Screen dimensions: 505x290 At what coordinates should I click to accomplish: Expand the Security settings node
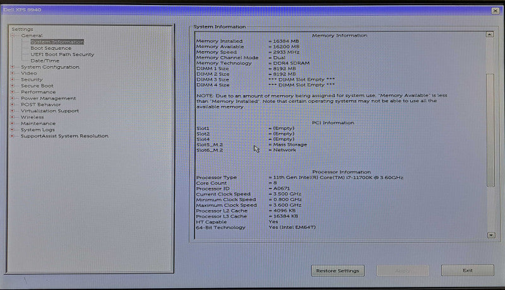pos(13,79)
